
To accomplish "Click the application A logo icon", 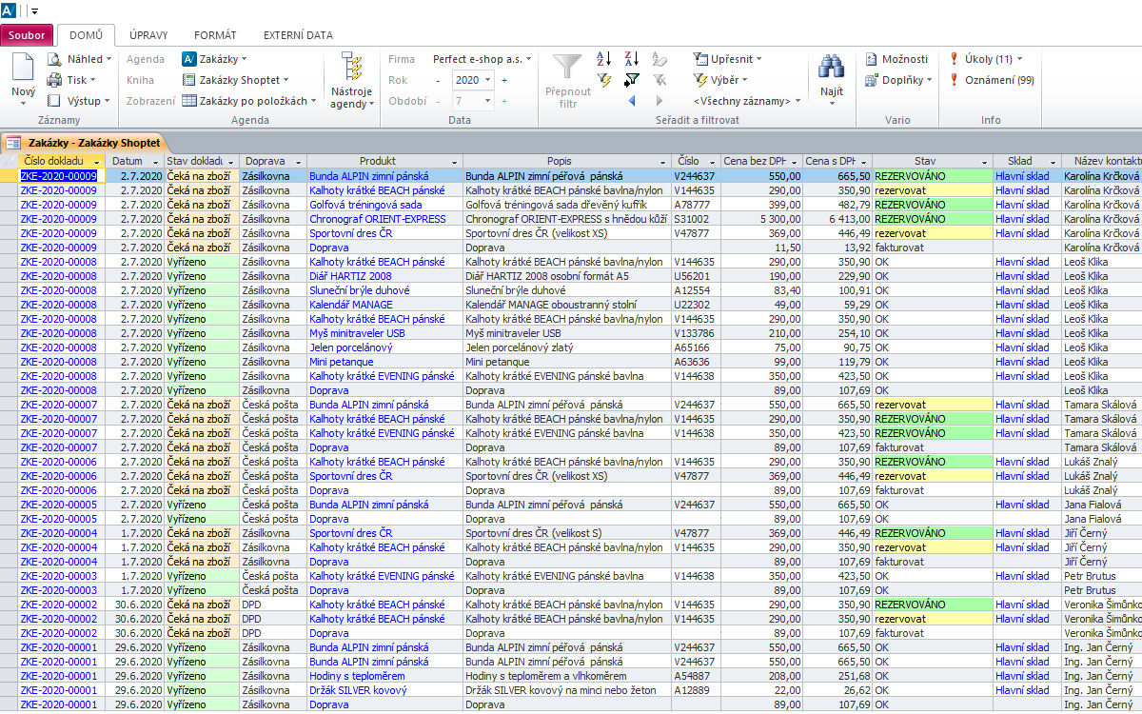I will [x=9, y=10].
